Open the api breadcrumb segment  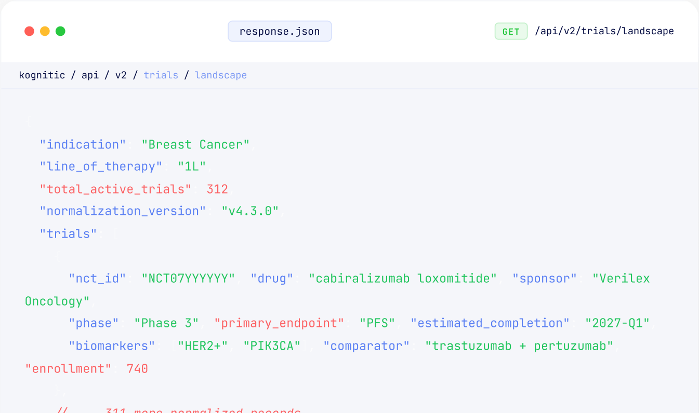point(90,75)
